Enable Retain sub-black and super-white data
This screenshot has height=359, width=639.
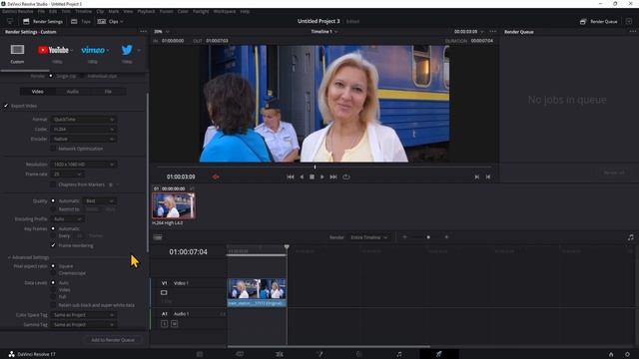tap(53, 305)
